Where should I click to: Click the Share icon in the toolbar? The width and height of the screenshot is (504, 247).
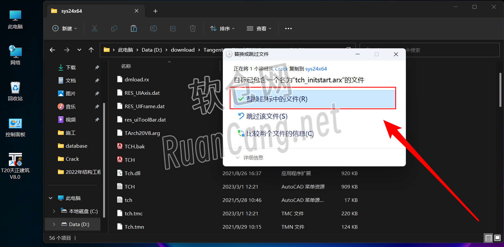tap(173, 28)
